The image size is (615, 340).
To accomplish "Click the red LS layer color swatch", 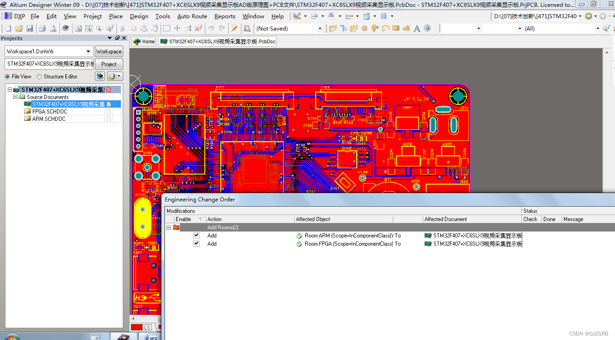I will click(x=136, y=327).
